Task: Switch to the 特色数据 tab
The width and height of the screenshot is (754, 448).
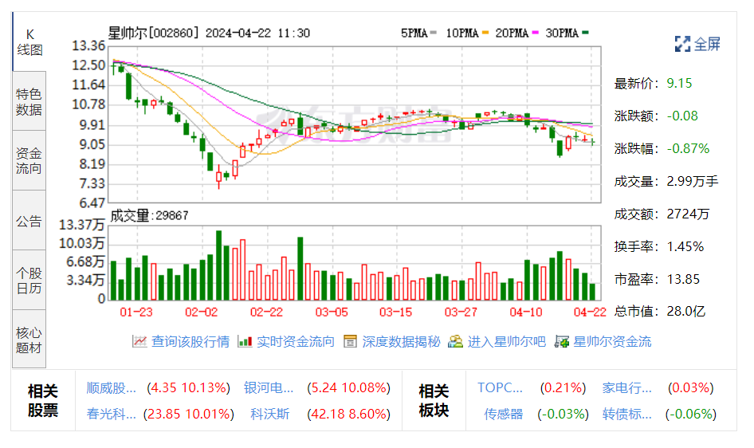Action: click(x=29, y=102)
